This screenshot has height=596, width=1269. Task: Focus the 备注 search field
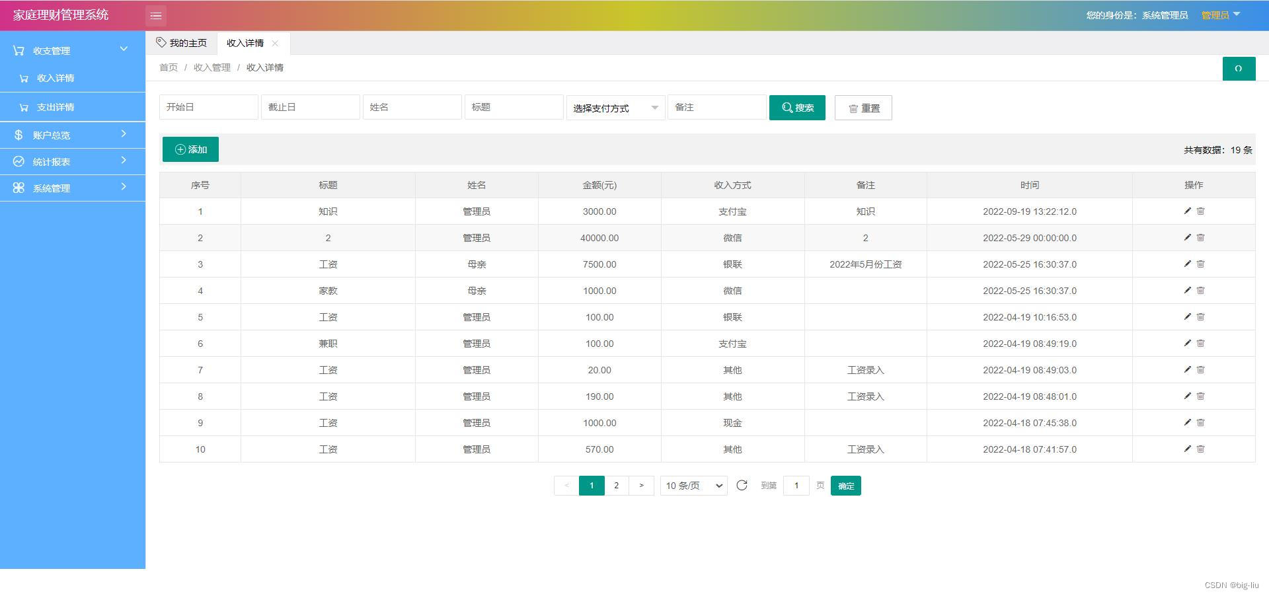pyautogui.click(x=717, y=107)
